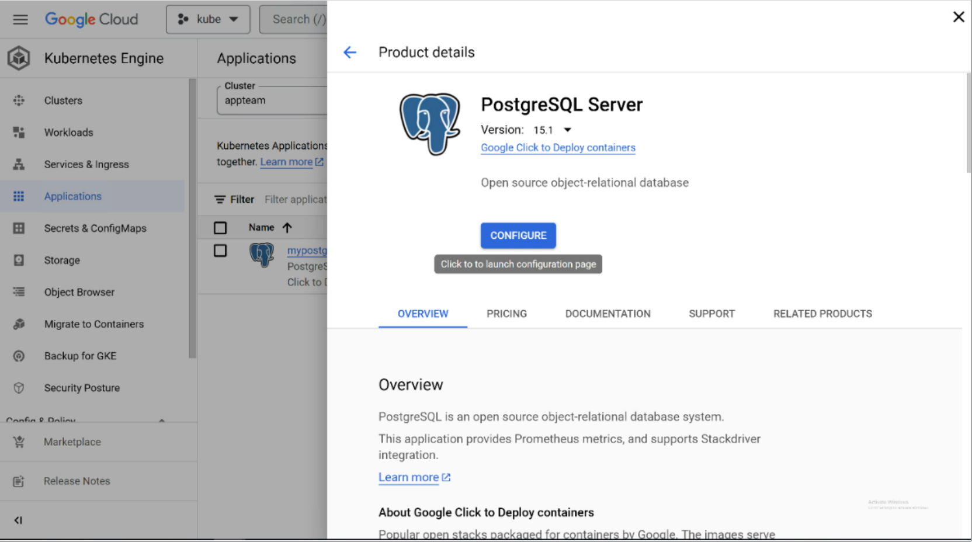Close the product details panel
The width and height of the screenshot is (972, 542).
pos(959,17)
